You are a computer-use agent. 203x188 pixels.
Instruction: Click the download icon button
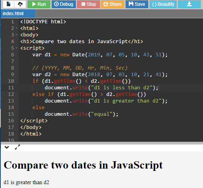pyautogui.click(x=189, y=4)
